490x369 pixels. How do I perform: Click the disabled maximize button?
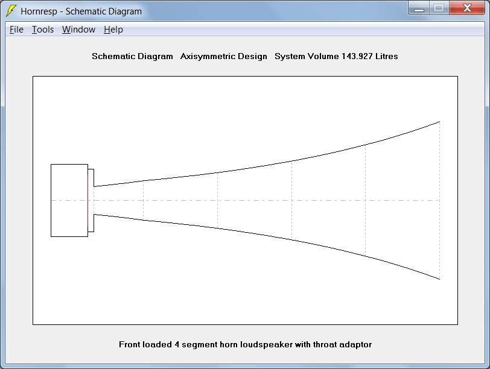pos(439,8)
